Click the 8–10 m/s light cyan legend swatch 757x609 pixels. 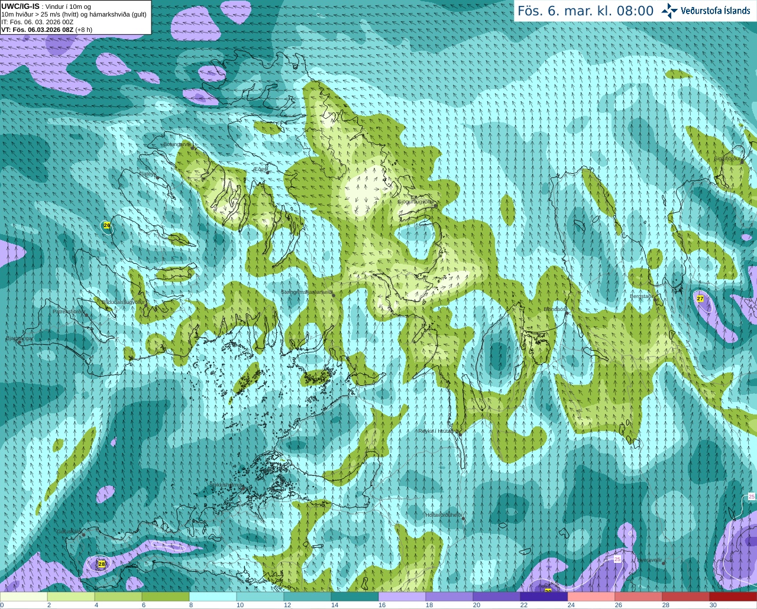213,597
